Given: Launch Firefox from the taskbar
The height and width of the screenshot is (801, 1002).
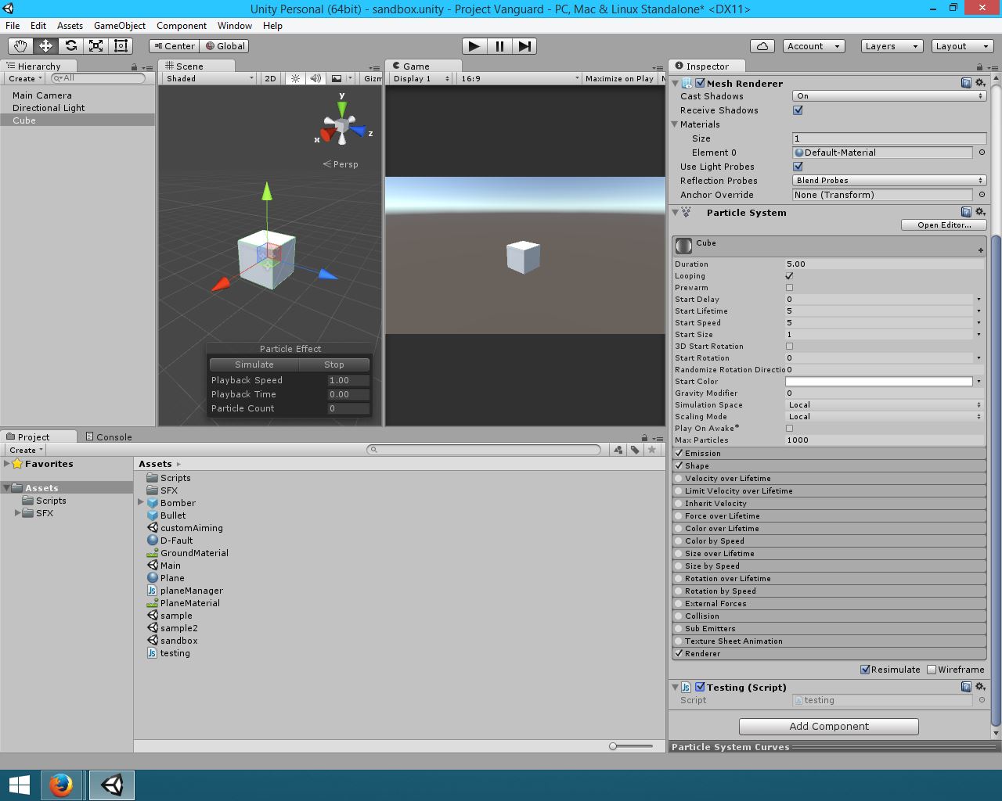Looking at the screenshot, I should coord(62,785).
